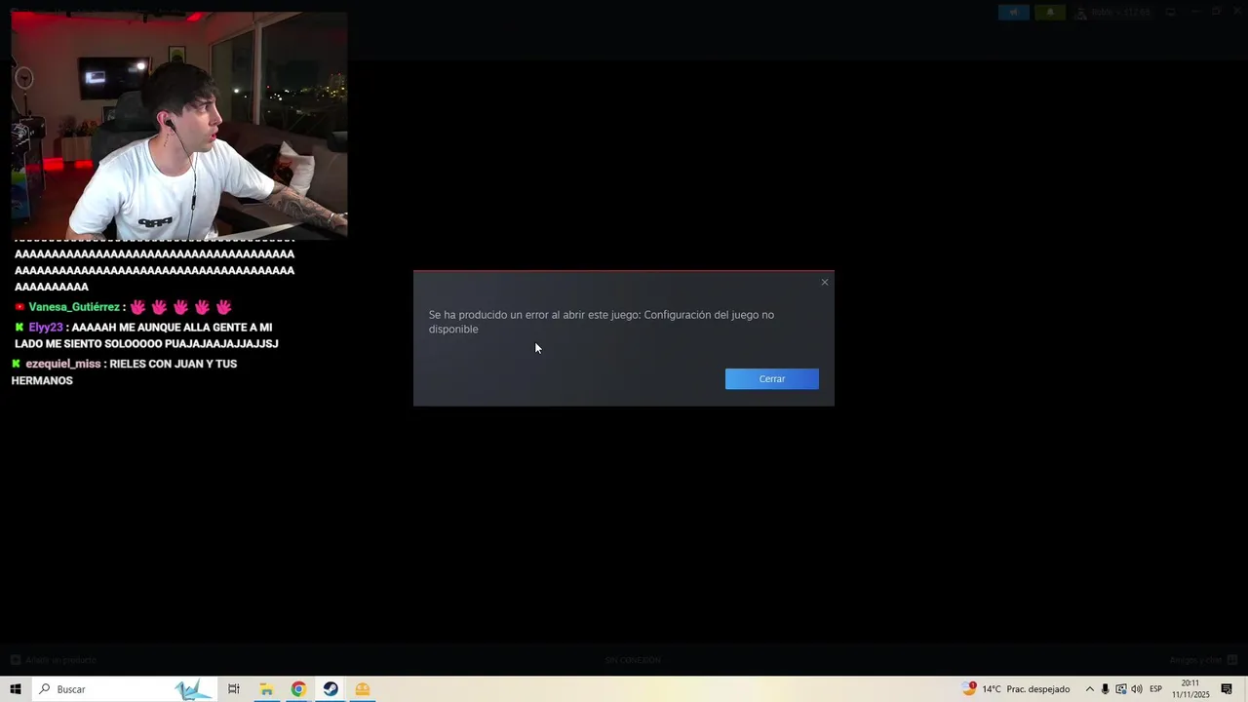
Task: Click 'Añadir un producto' in Steam's footer
Action: point(54,660)
